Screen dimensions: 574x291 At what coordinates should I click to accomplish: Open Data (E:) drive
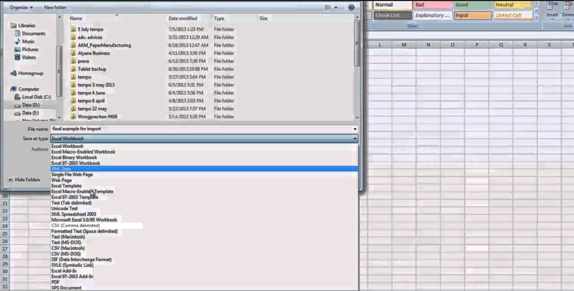click(30, 113)
